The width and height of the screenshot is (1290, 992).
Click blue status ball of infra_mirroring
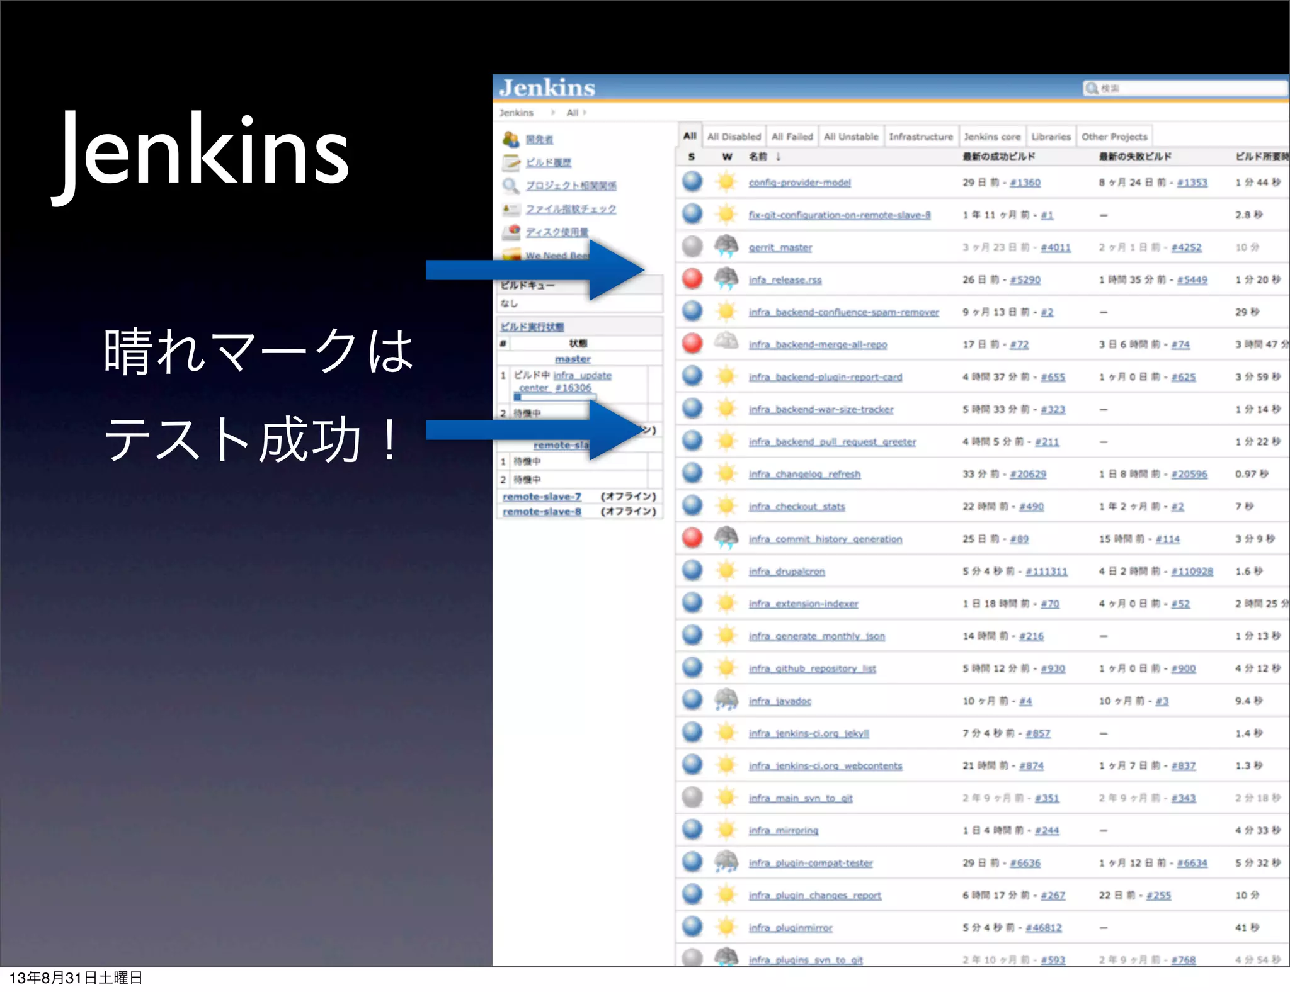[x=692, y=830]
